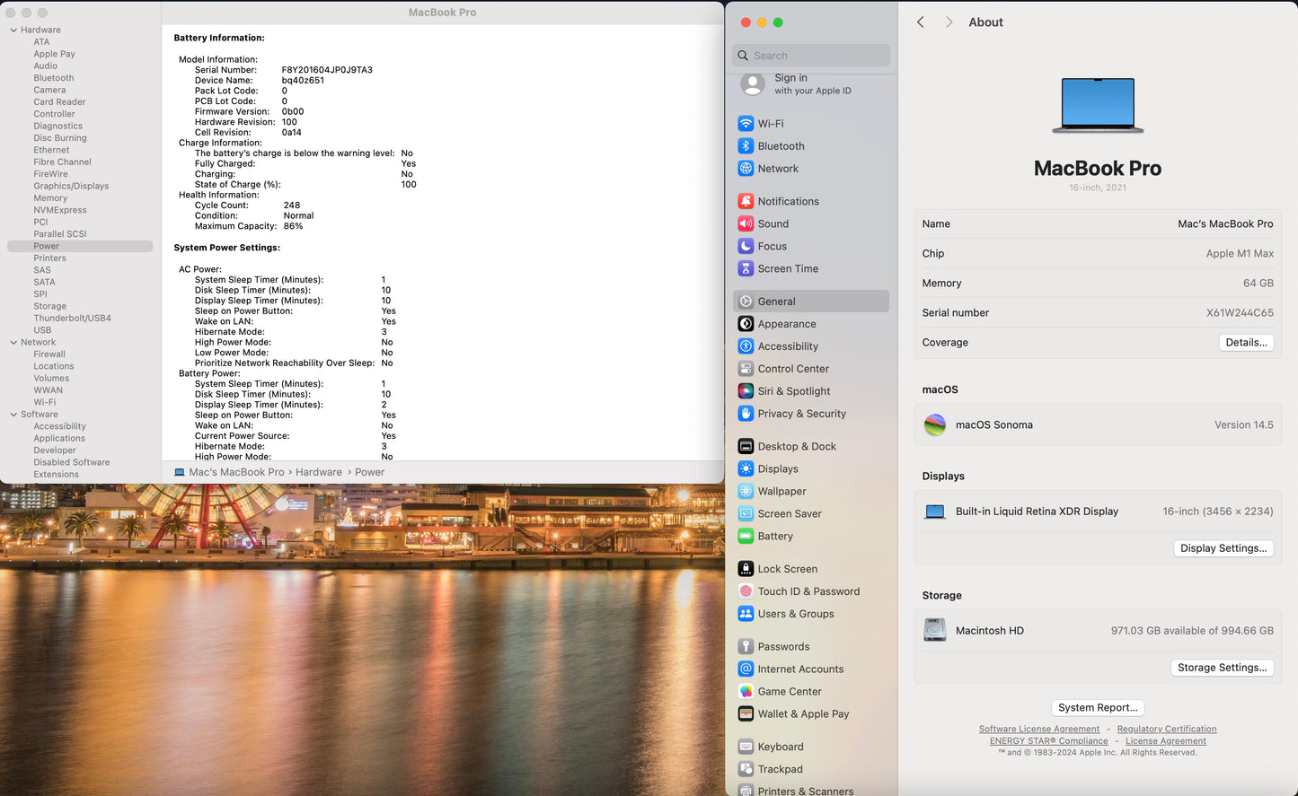Click the System Report... button

(1098, 707)
